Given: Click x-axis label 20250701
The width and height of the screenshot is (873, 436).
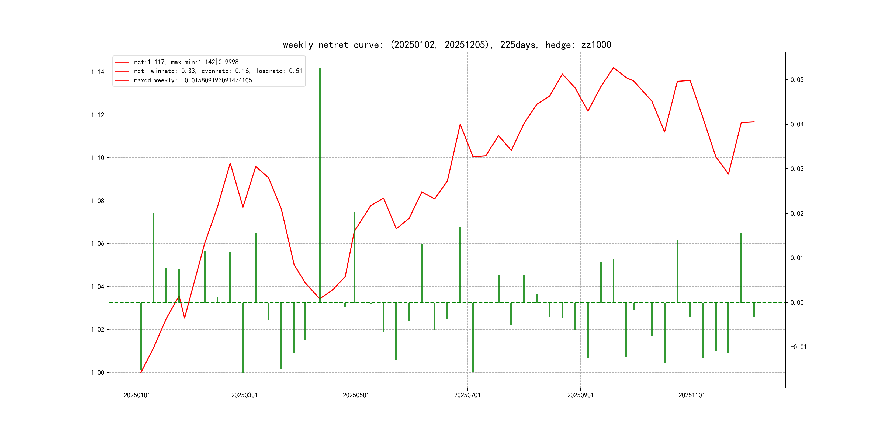Looking at the screenshot, I should coord(467,395).
